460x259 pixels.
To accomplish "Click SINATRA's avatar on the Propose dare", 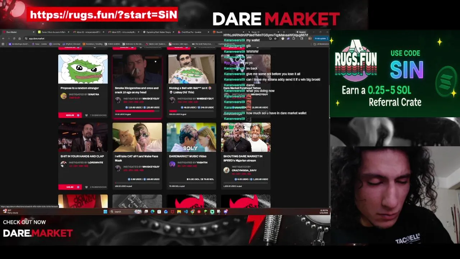I will [64, 96].
